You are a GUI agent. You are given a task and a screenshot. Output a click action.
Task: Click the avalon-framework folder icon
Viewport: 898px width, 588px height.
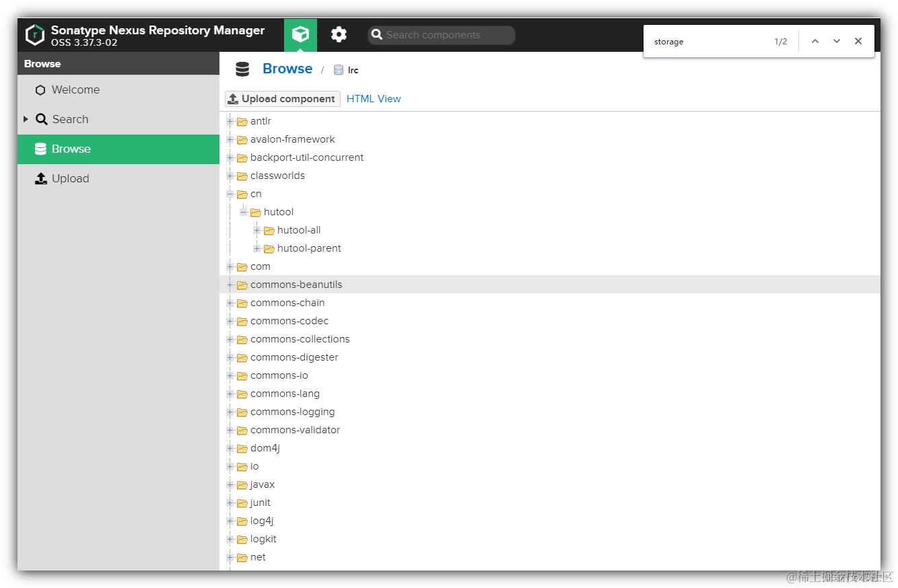click(242, 140)
